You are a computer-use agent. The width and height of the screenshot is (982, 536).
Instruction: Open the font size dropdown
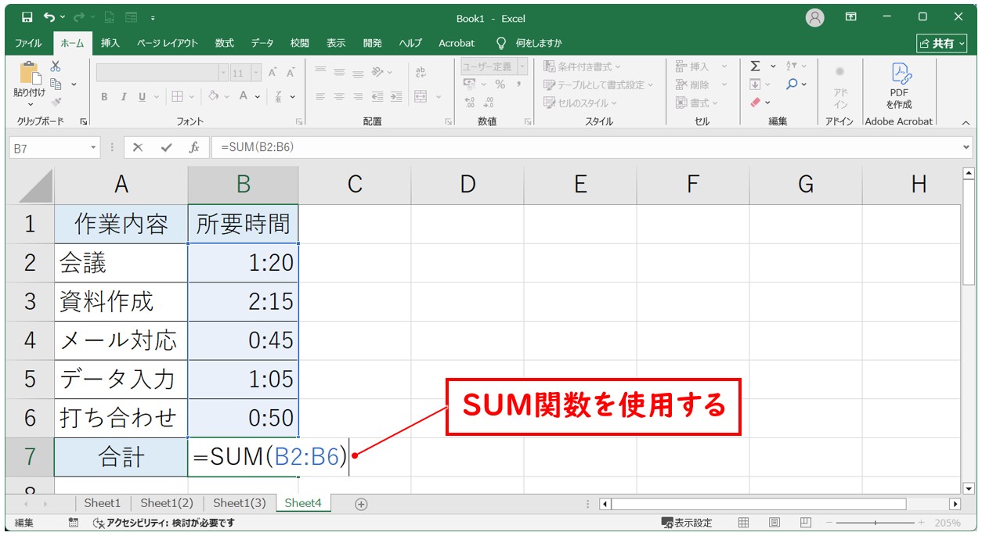257,73
